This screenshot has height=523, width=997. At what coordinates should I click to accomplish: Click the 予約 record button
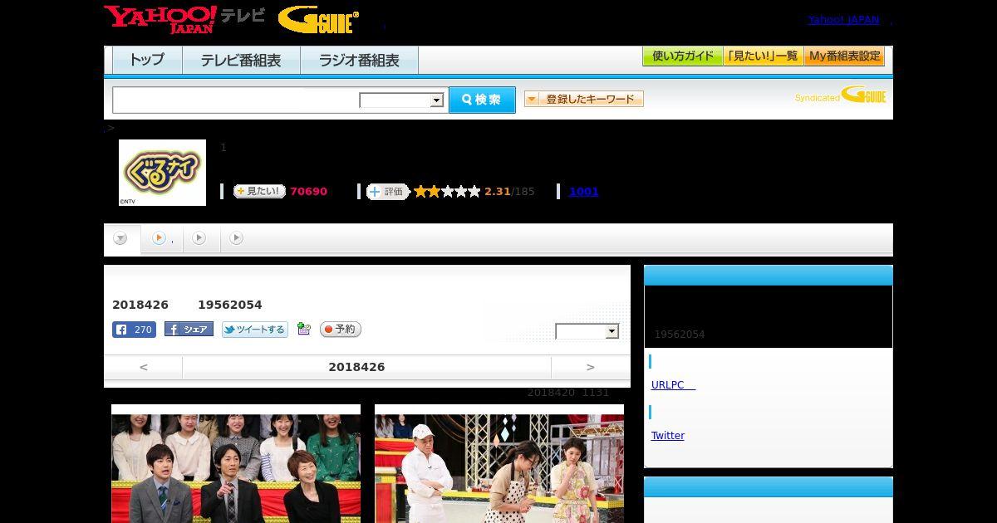pos(341,330)
